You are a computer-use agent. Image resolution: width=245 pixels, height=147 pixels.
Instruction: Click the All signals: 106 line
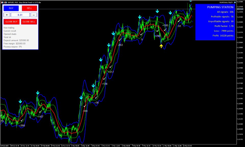[225, 12]
